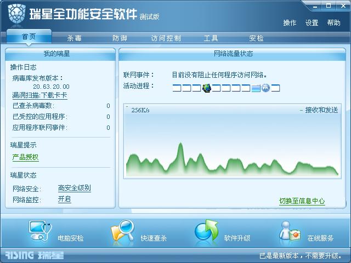Switch to the 首页 tab
Screen dimensions: 351x263
pos(29,37)
